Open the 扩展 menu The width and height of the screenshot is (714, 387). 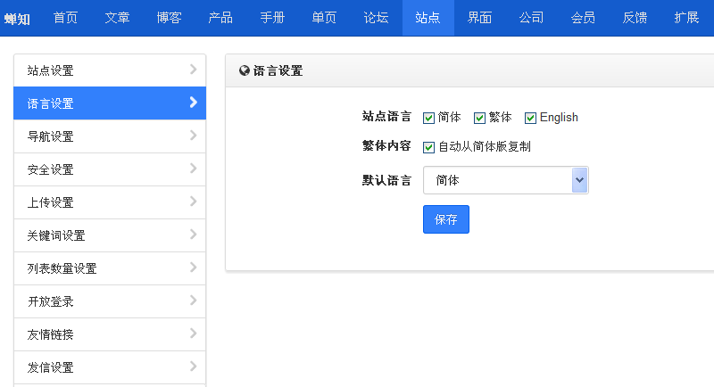(686, 18)
